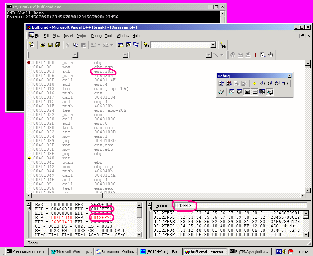Screen dimensions: 313x256
Task: Click the EN language indicator in tray
Action: (279, 252)
